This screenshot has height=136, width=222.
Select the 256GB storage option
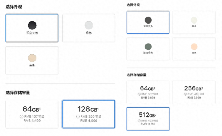tap(194, 92)
